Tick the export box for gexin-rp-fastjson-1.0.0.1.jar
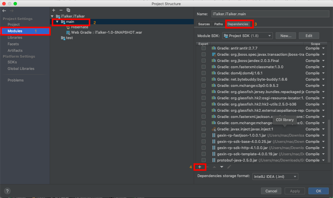The width and height of the screenshot is (333, 198). coord(204,135)
